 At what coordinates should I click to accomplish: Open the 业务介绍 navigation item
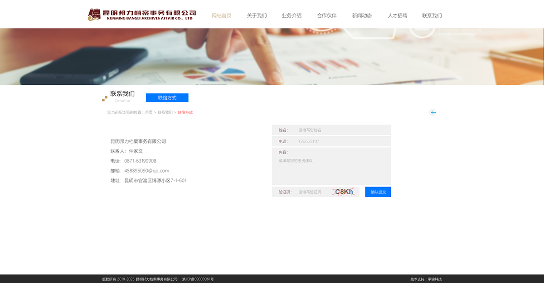292,15
